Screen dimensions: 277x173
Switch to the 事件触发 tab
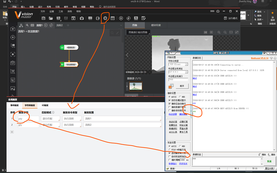click(x=14, y=105)
